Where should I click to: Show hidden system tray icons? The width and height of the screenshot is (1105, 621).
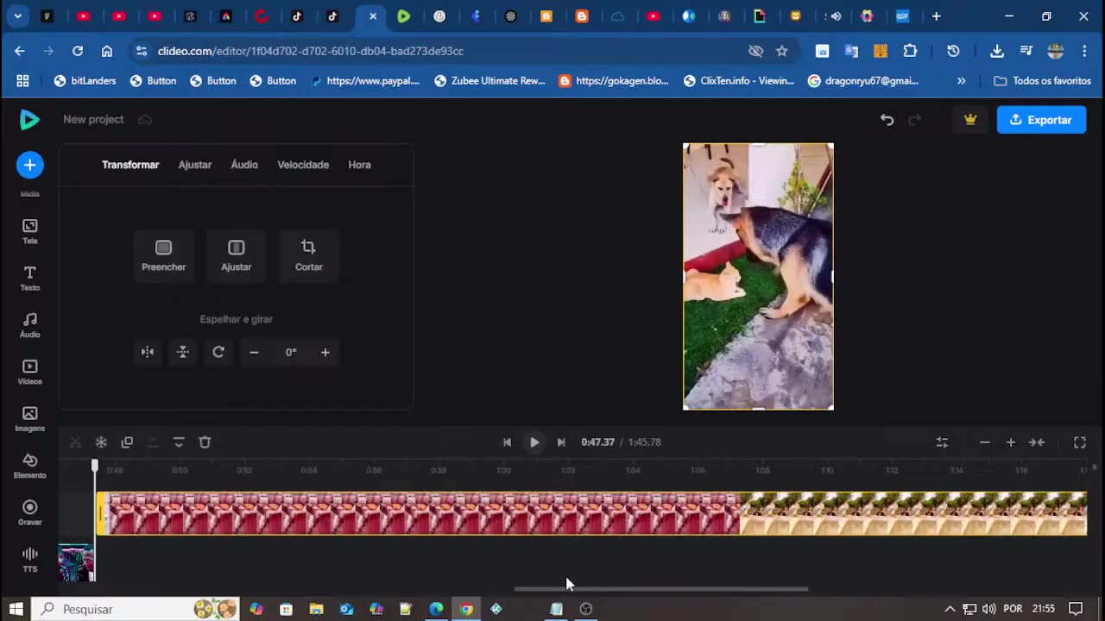[x=950, y=609]
